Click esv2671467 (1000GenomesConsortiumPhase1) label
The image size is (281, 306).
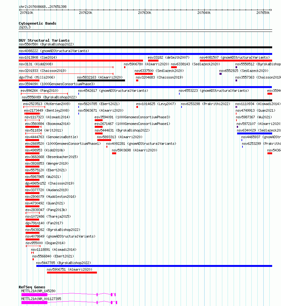coord(132,124)
